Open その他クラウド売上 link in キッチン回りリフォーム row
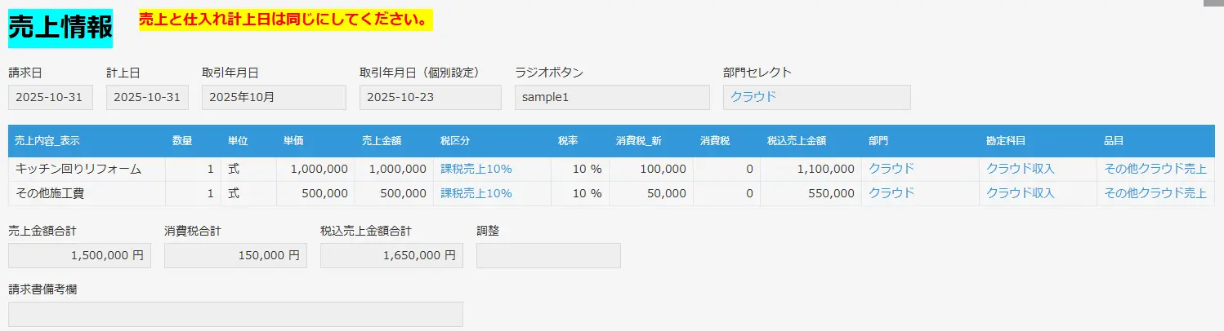The image size is (1224, 331). pos(1155,169)
